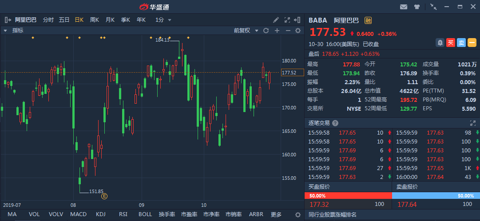Screen dimensions: 480x221
Task: Click the minus zoom-out chart icon
Action: 287,31
